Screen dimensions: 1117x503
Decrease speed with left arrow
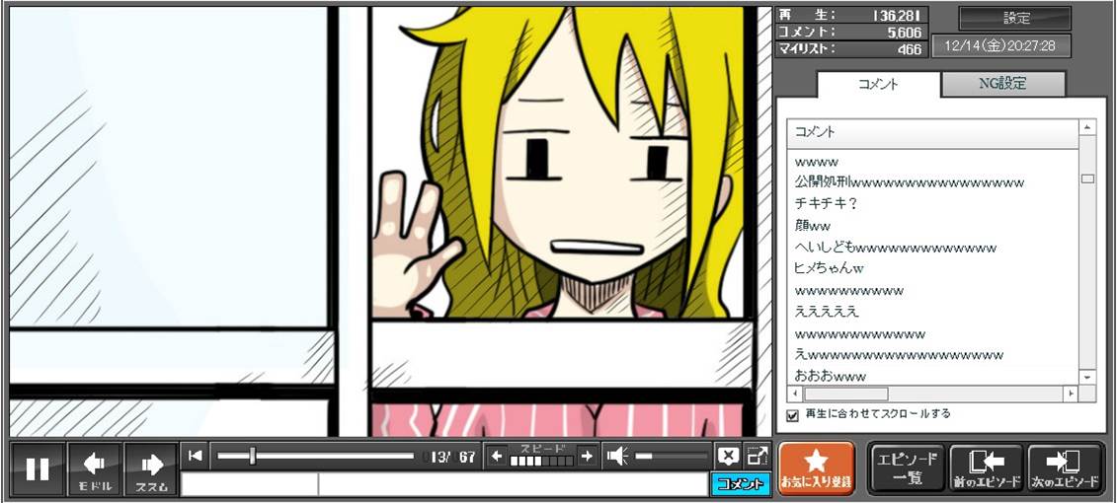498,456
